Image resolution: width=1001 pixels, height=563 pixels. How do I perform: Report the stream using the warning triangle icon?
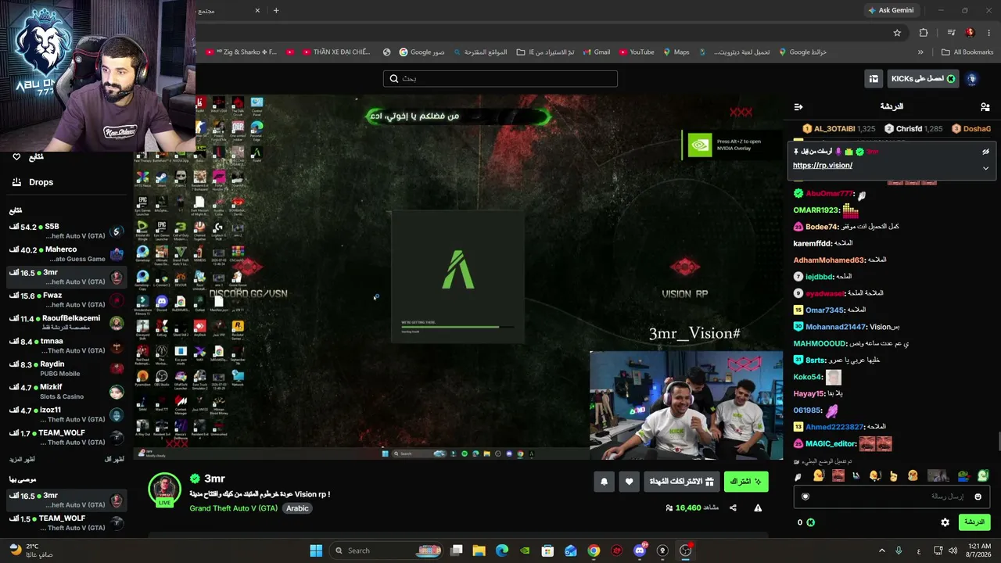[x=758, y=507]
